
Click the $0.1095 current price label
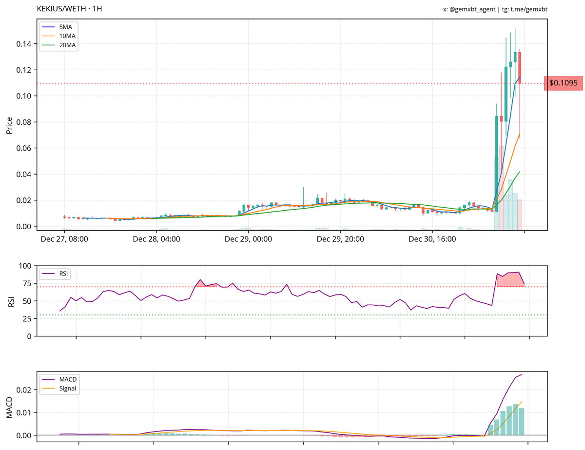tap(564, 83)
